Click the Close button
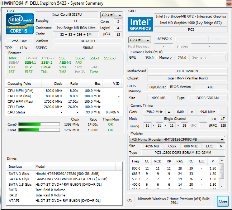Image resolution: width=232 pixels, height=210 pixels. point(223,201)
